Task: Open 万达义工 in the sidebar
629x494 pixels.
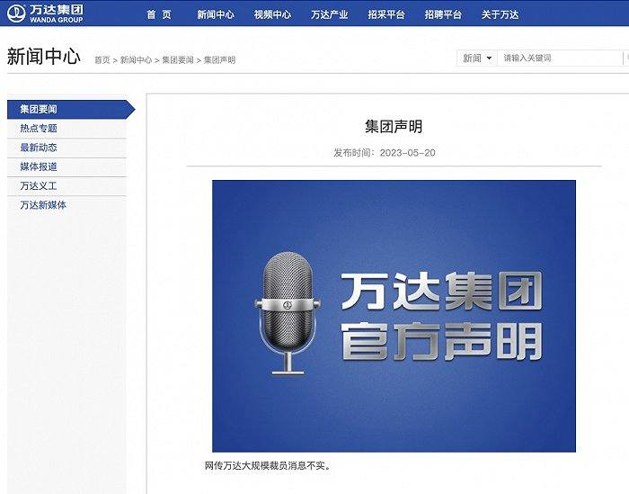Action: (66, 186)
